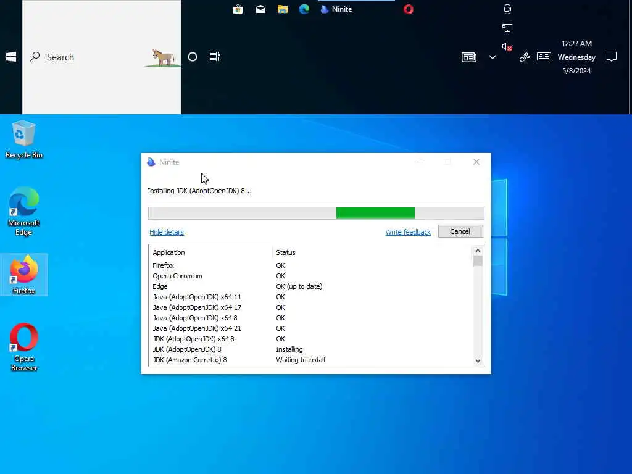Screen dimensions: 632x474
Task: Cancel the Ninite installation
Action: pyautogui.click(x=460, y=231)
